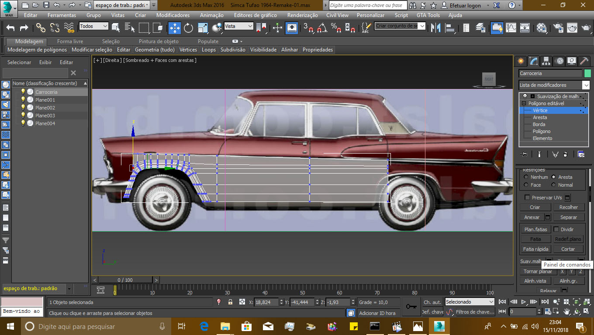
Task: Enable the Preservar UVs checkbox
Action: click(x=527, y=197)
